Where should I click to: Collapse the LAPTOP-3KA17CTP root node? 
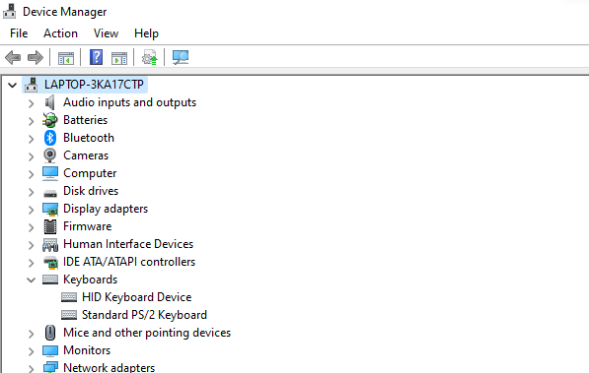click(13, 85)
